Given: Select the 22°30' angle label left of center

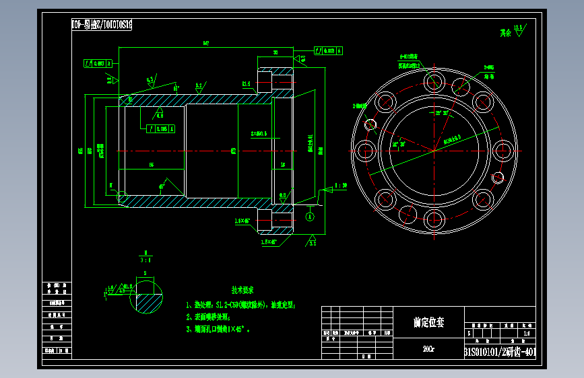Looking at the screenshot, I should pyautogui.click(x=399, y=145).
